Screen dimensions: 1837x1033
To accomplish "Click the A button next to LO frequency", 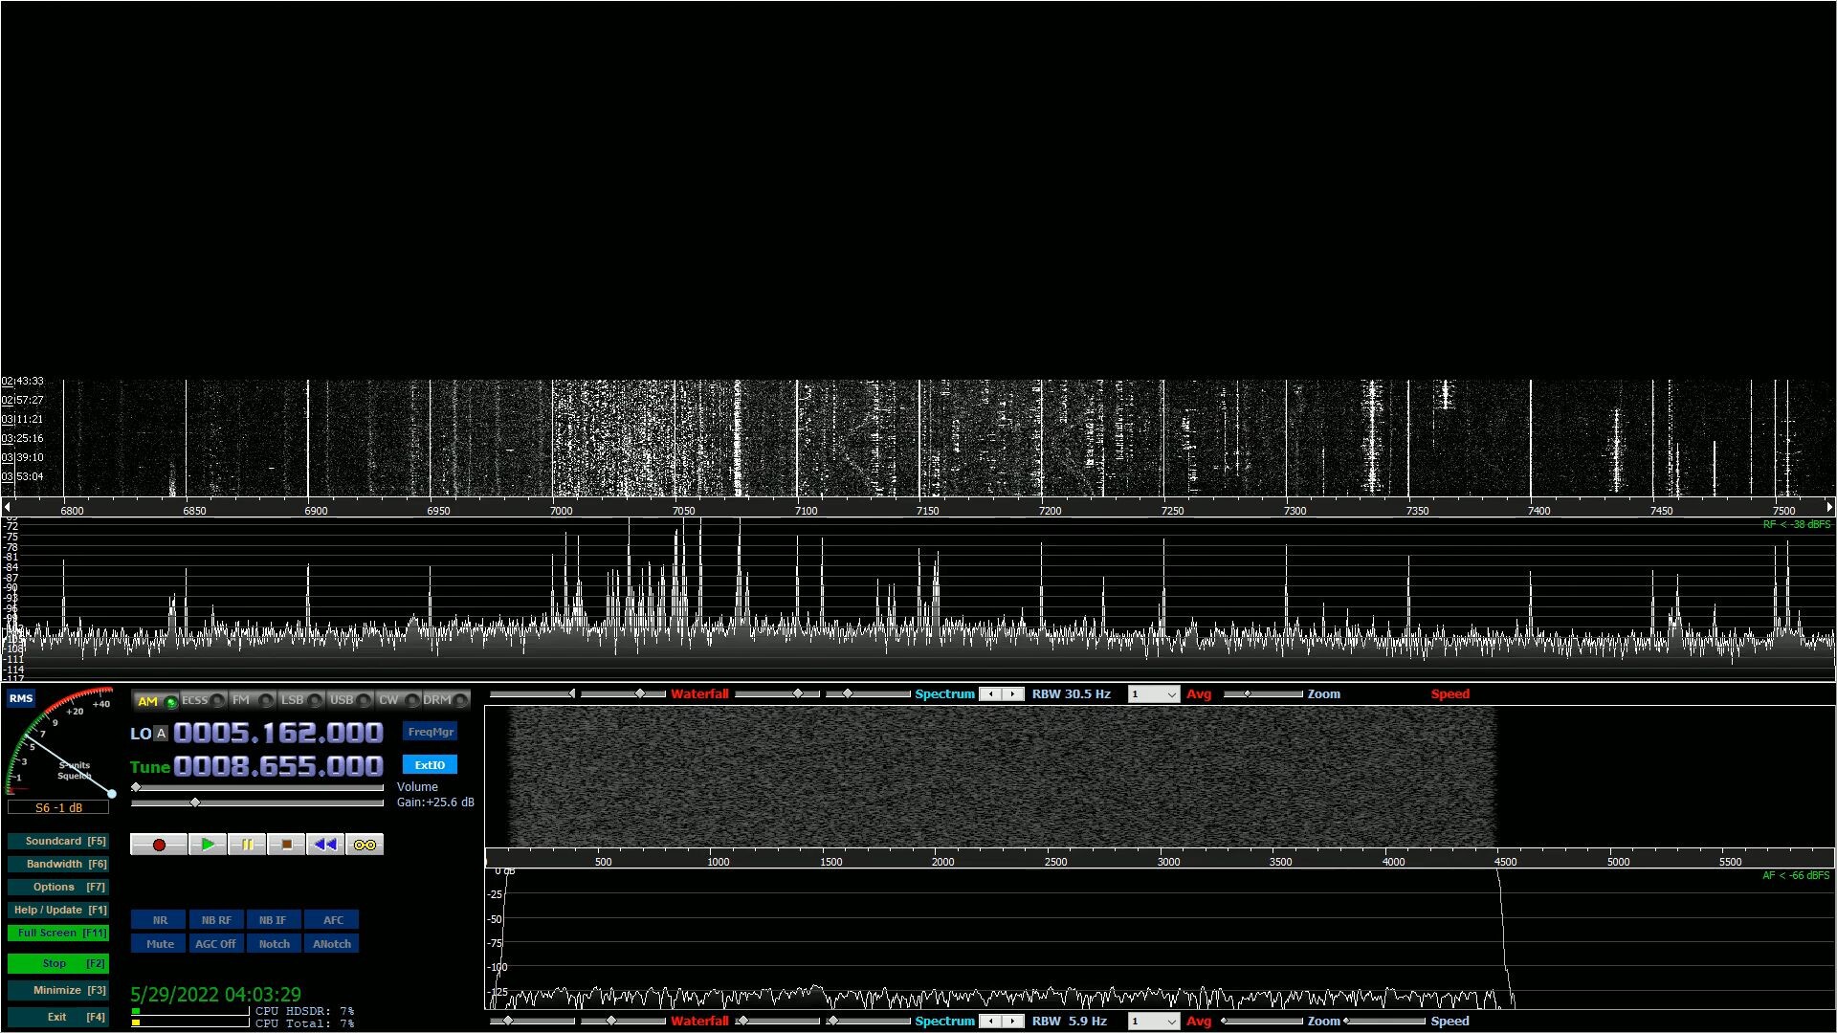I will coord(160,734).
